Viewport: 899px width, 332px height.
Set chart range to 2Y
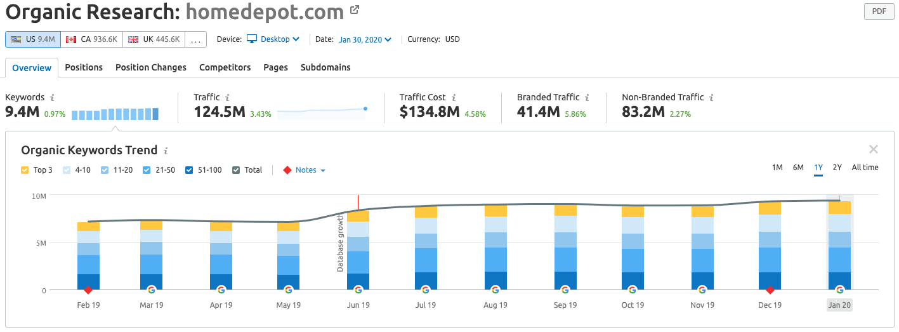point(837,168)
